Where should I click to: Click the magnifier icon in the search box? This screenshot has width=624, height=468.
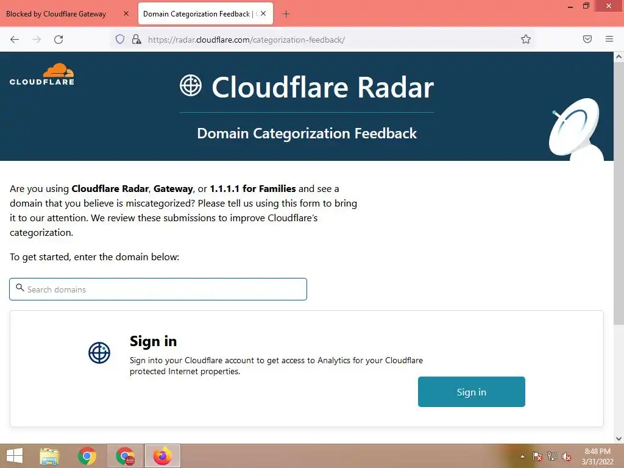click(20, 288)
